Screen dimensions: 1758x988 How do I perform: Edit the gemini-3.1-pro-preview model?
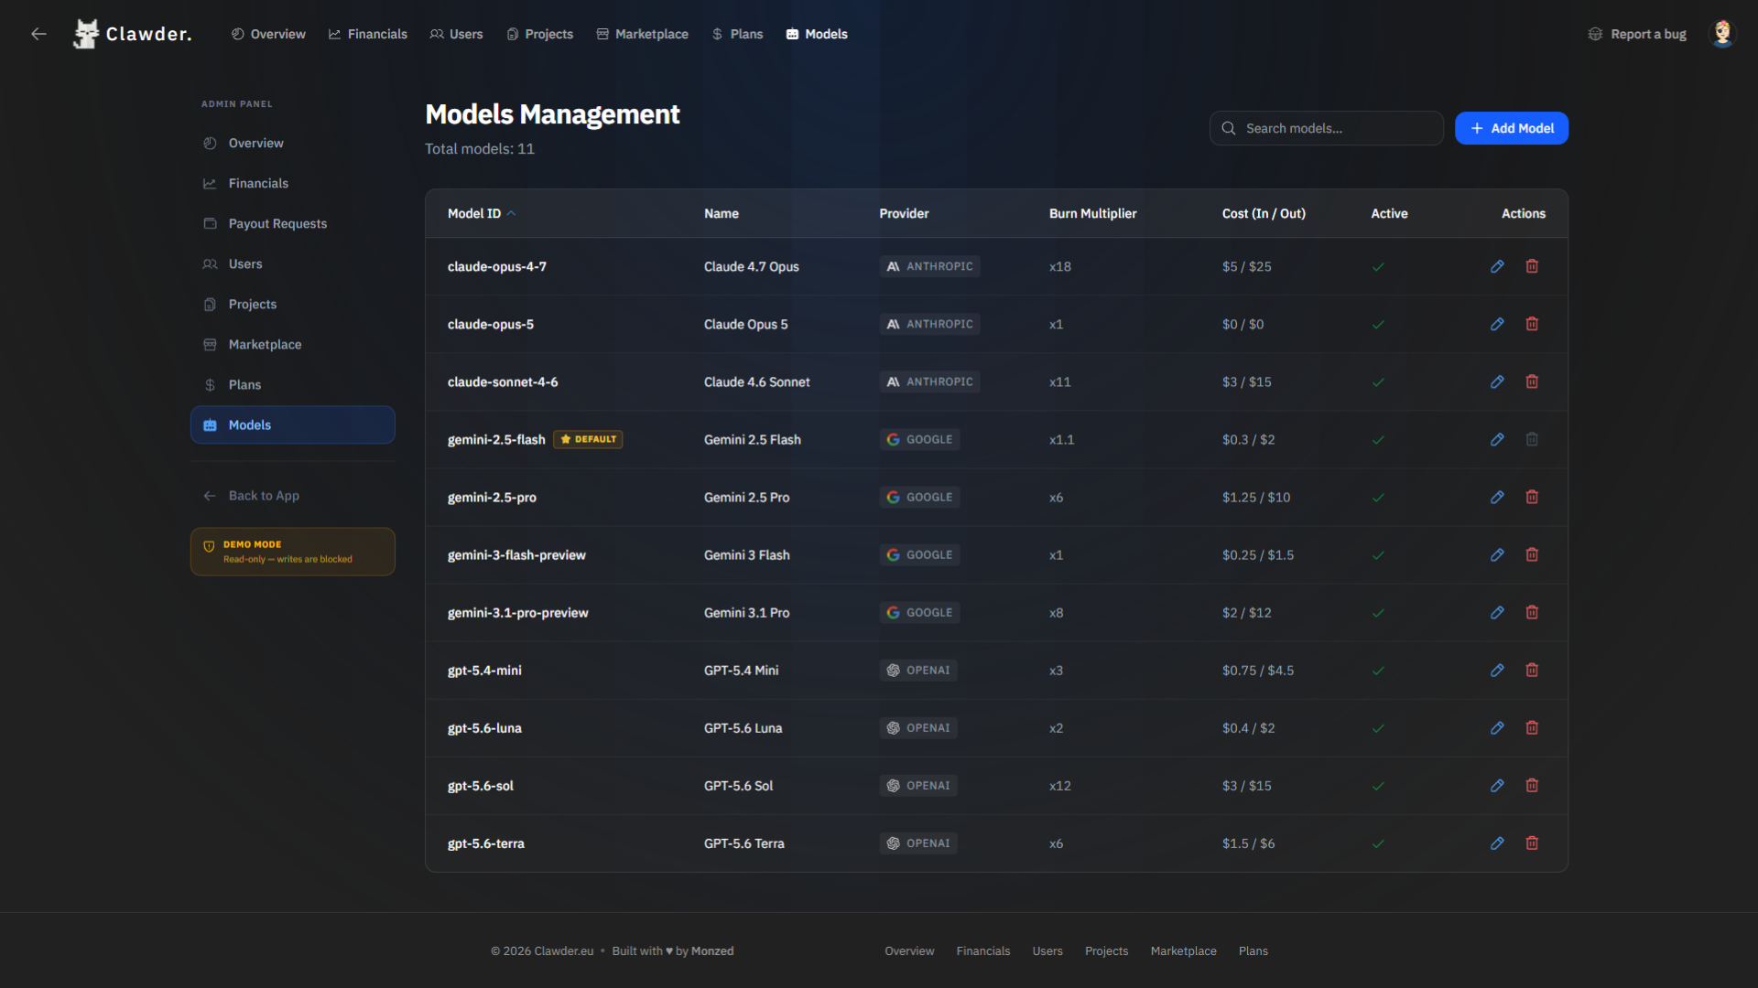tap(1497, 612)
